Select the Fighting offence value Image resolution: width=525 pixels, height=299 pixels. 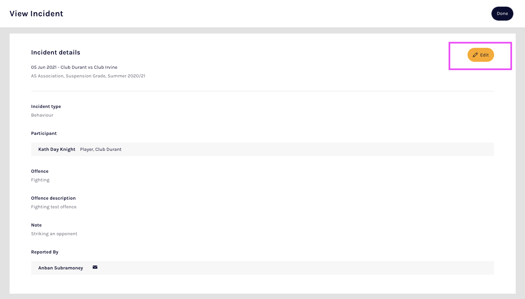[x=40, y=180]
